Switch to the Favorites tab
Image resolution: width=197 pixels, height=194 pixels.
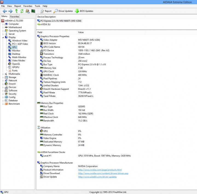click(15, 16)
